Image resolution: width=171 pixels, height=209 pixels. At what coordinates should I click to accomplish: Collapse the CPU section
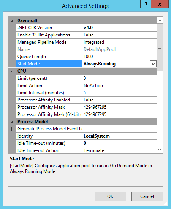[x=12, y=71]
